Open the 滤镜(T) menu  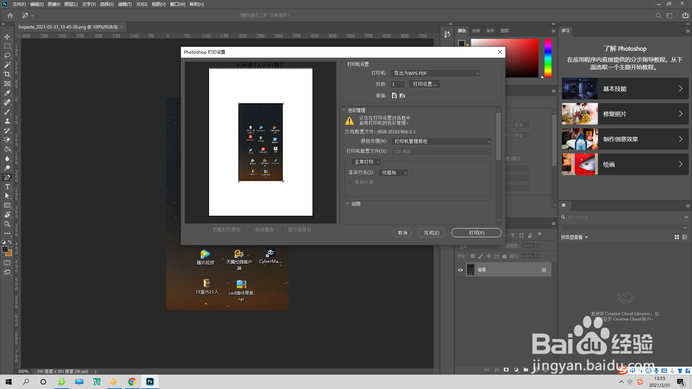click(125, 4)
